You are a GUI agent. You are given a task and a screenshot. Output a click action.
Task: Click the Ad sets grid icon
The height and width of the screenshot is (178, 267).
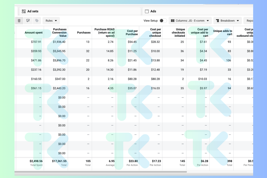click(x=24, y=11)
